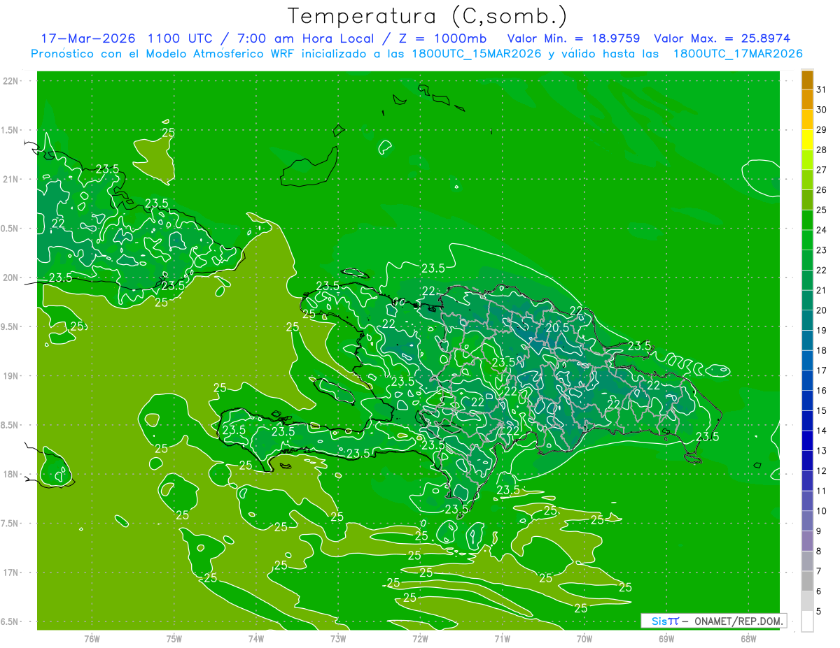Pick the color bar segment between 24 and 25
This screenshot has width=840, height=648.
click(x=807, y=220)
